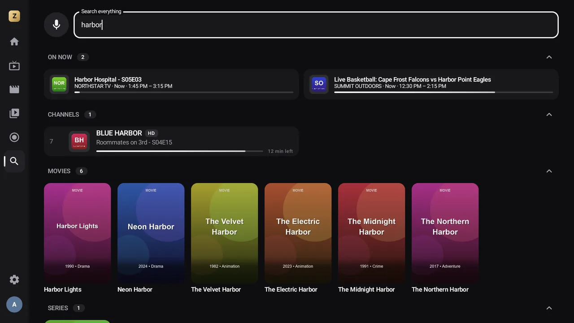The width and height of the screenshot is (574, 323).
Task: Collapse the Movies section
Action: point(549,171)
